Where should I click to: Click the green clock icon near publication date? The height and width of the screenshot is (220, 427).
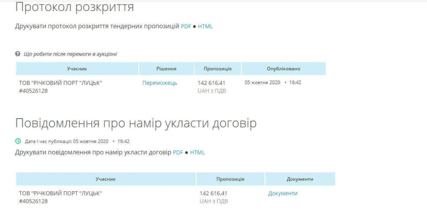pos(18,141)
